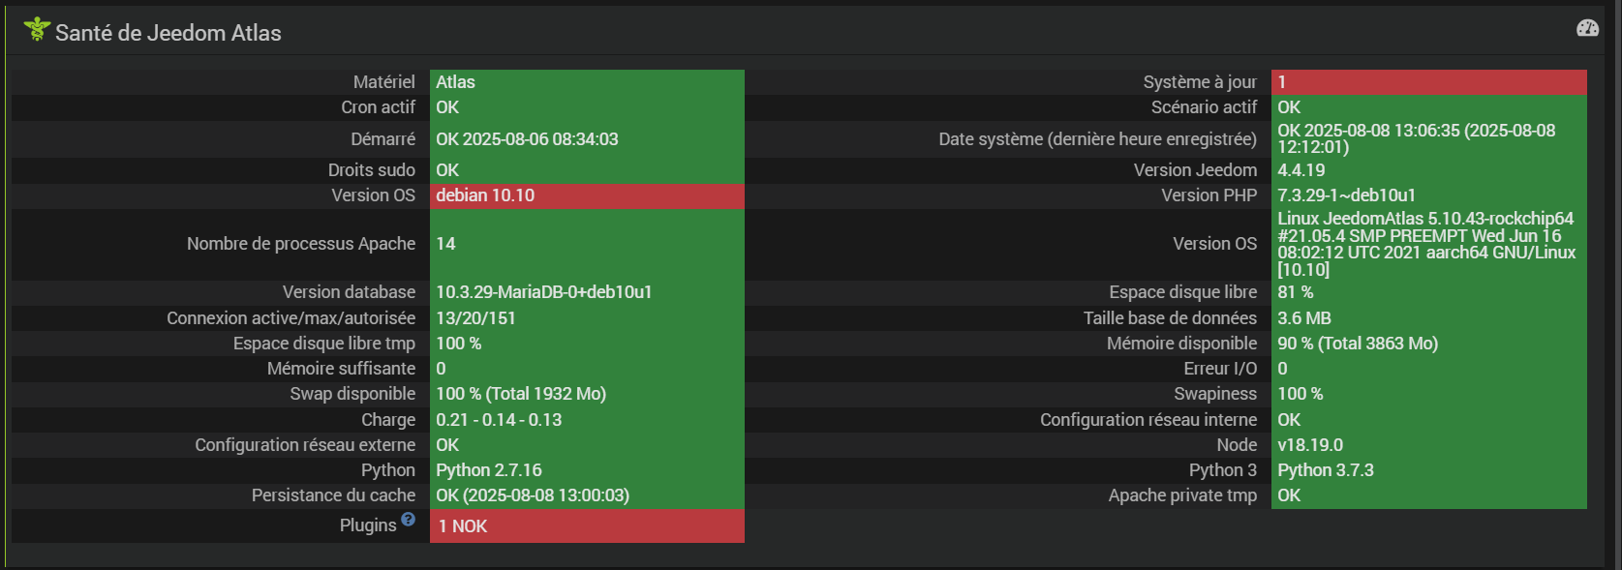The width and height of the screenshot is (1622, 570).
Task: Click "Configuration réseau externe" label
Action: (x=305, y=445)
